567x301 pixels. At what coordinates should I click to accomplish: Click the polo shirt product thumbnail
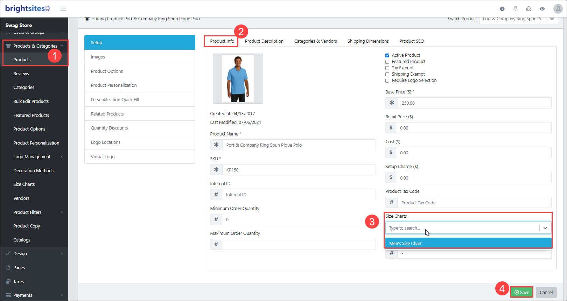click(x=238, y=79)
